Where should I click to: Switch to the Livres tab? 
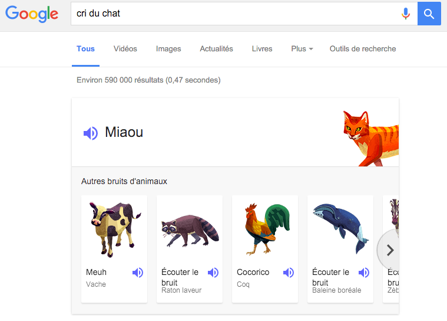tap(262, 49)
